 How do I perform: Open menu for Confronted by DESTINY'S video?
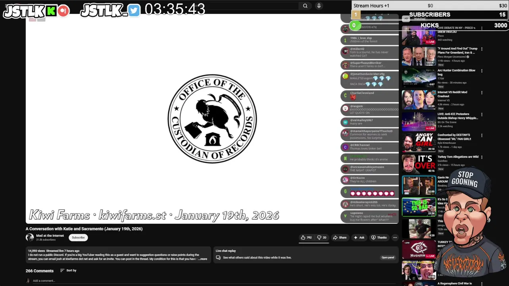pos(482,135)
